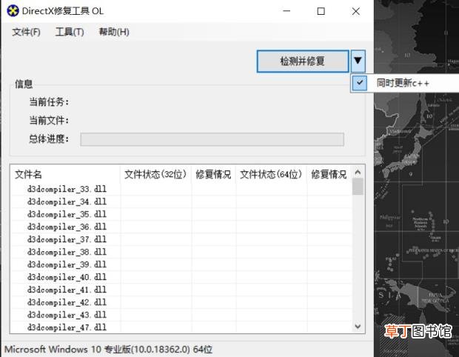Viewport: 459px width, 357px height.
Task: Minimize the DirectX repair tool window
Action: [287, 11]
